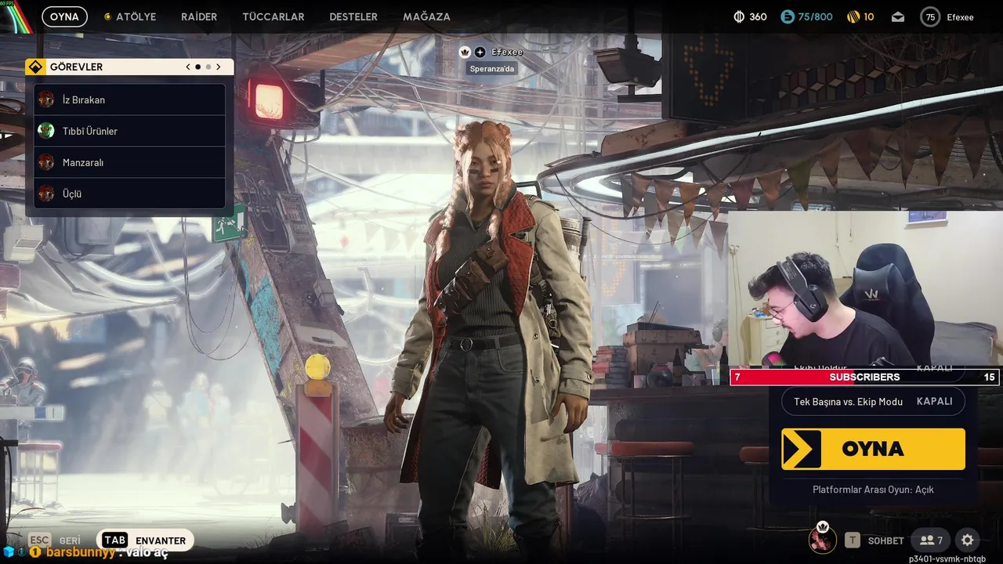Go back with the GERİ button

coord(70,540)
